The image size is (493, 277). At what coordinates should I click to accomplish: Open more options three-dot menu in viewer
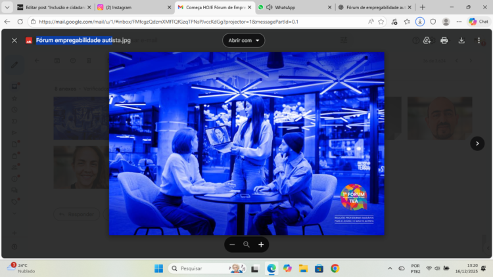pos(479,40)
